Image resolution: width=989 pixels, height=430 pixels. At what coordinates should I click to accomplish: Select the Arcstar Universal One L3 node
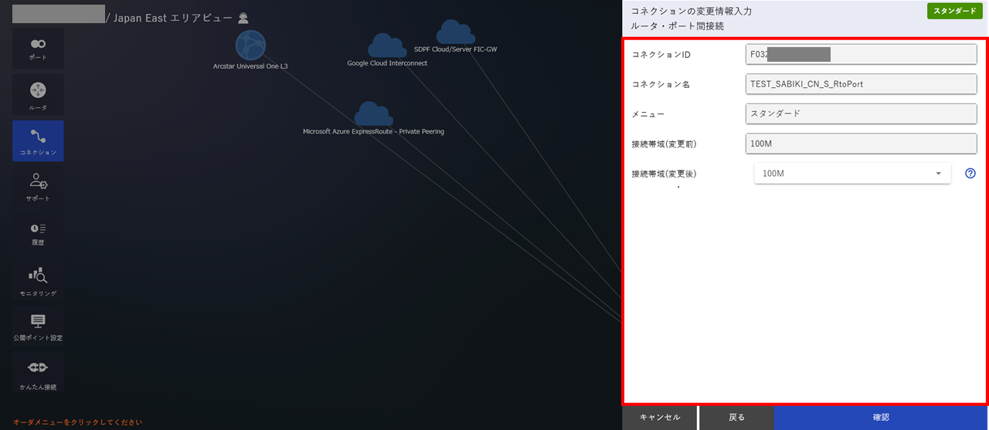tap(250, 46)
